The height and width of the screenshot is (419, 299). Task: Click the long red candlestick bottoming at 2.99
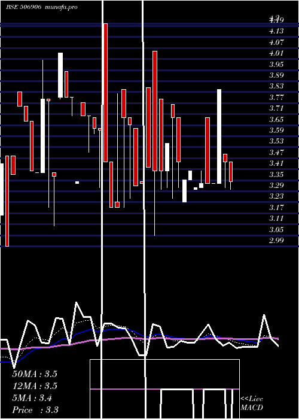point(7,201)
